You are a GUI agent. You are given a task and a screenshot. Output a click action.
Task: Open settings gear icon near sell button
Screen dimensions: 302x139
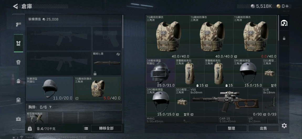(x=284, y=126)
